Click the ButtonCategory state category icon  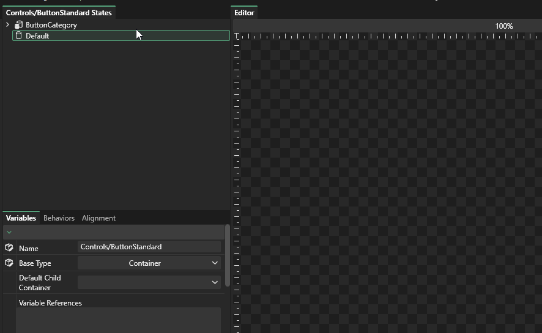coord(18,25)
